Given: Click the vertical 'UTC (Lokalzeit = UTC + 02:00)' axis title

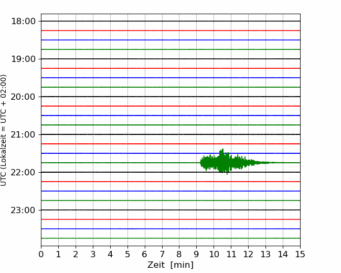Looking at the screenshot, I should pos(4,130).
